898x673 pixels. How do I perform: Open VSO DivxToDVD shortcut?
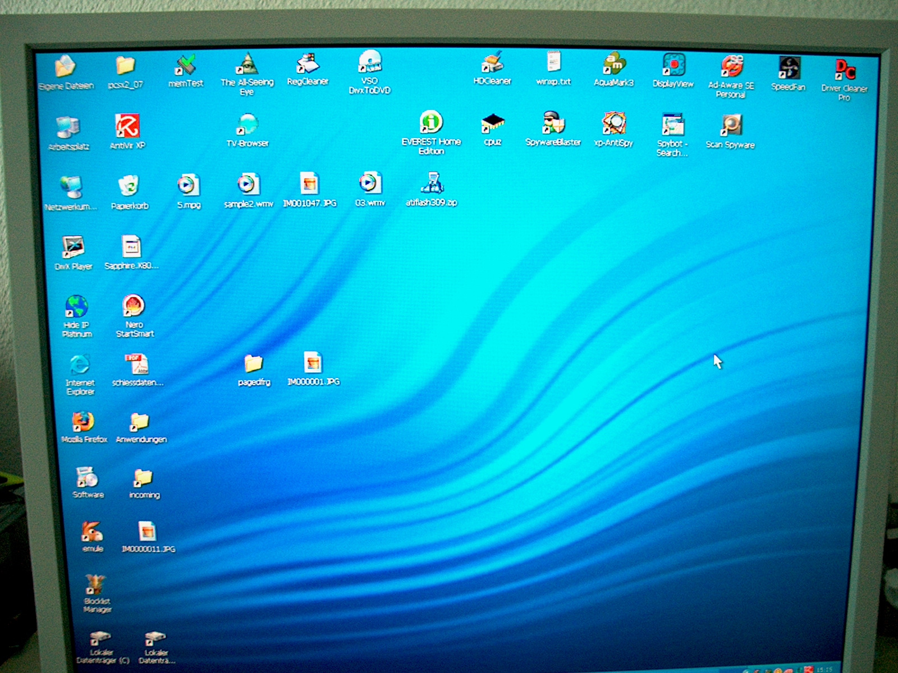click(369, 62)
